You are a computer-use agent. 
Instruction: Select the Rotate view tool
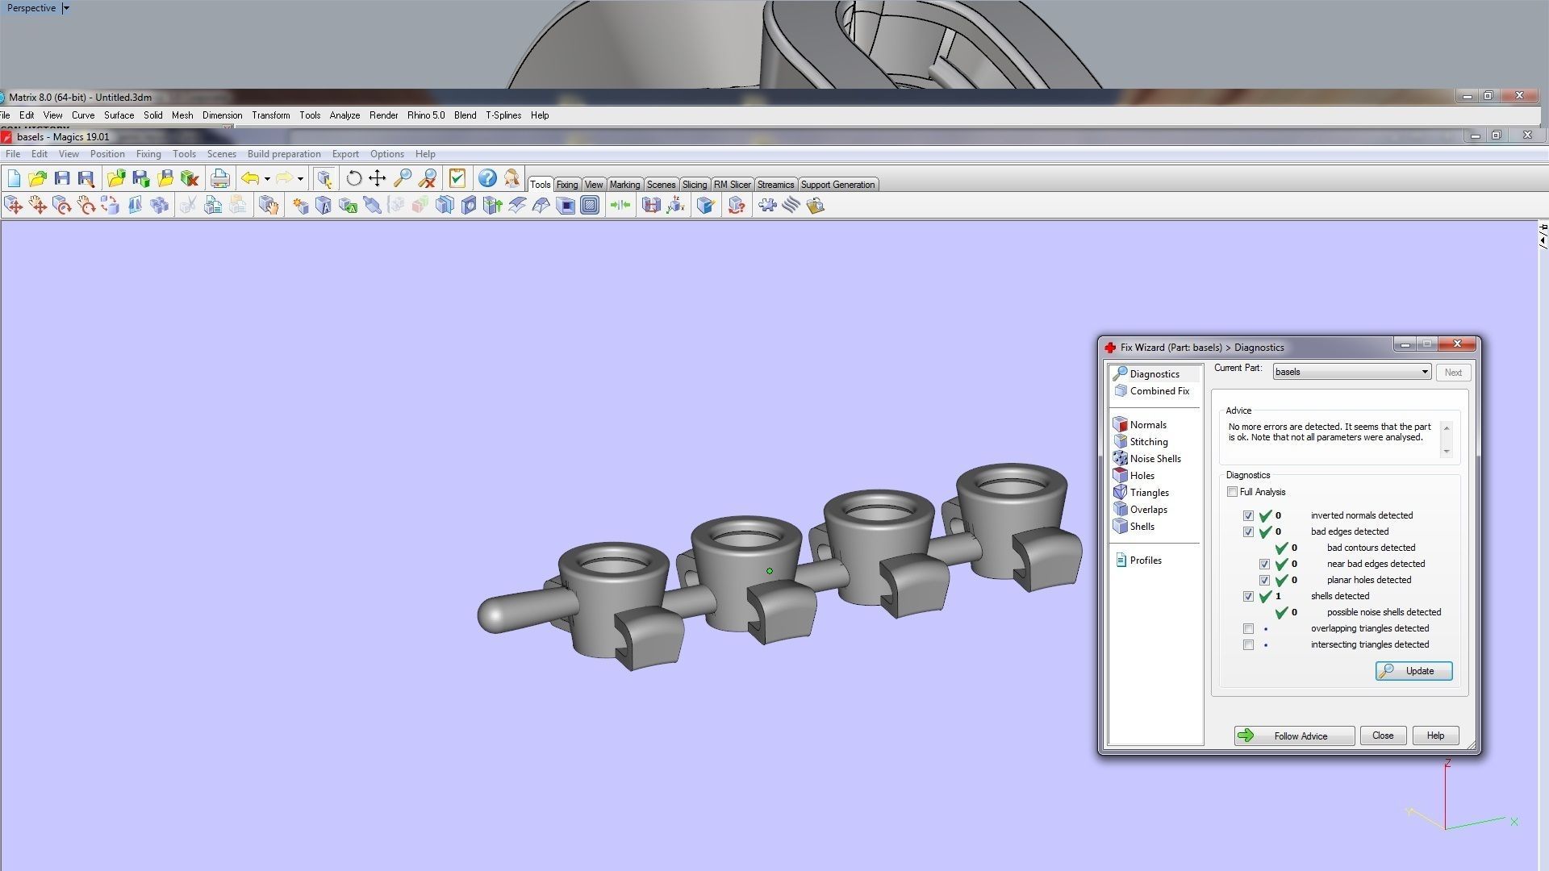pyautogui.click(x=353, y=178)
